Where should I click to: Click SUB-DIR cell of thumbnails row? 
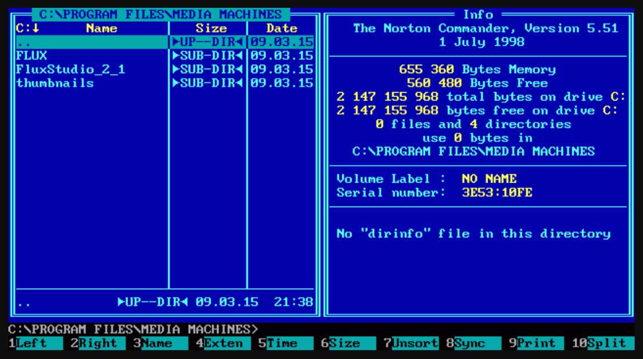coord(208,83)
